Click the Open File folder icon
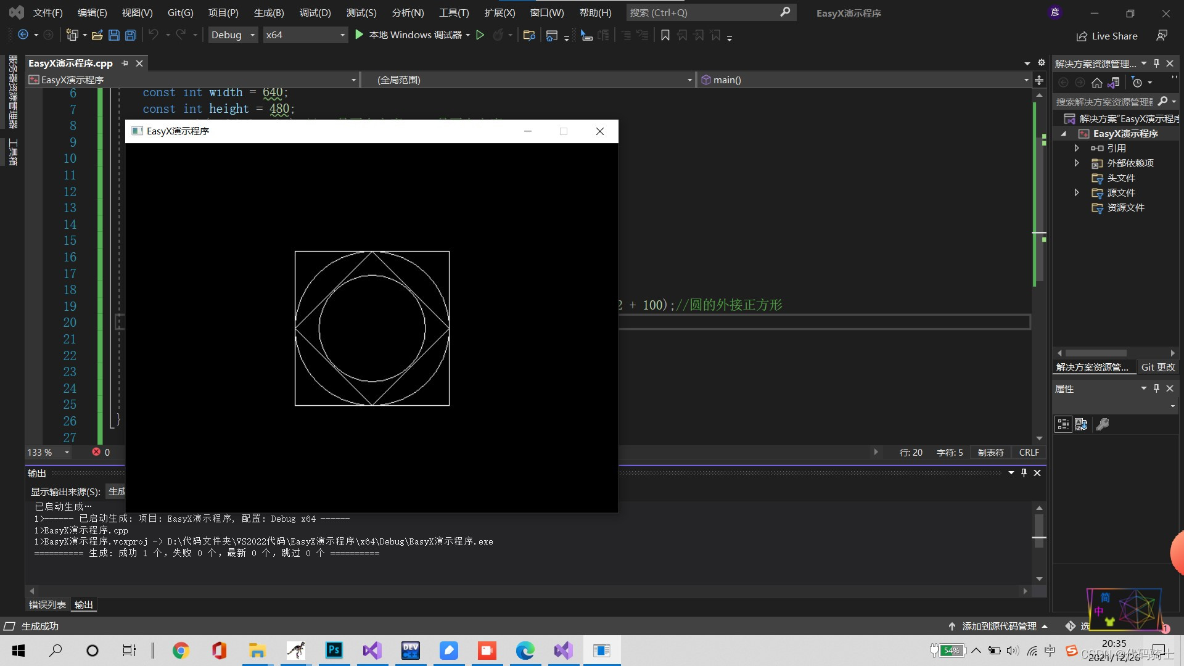Viewport: 1184px width, 666px height. click(97, 36)
